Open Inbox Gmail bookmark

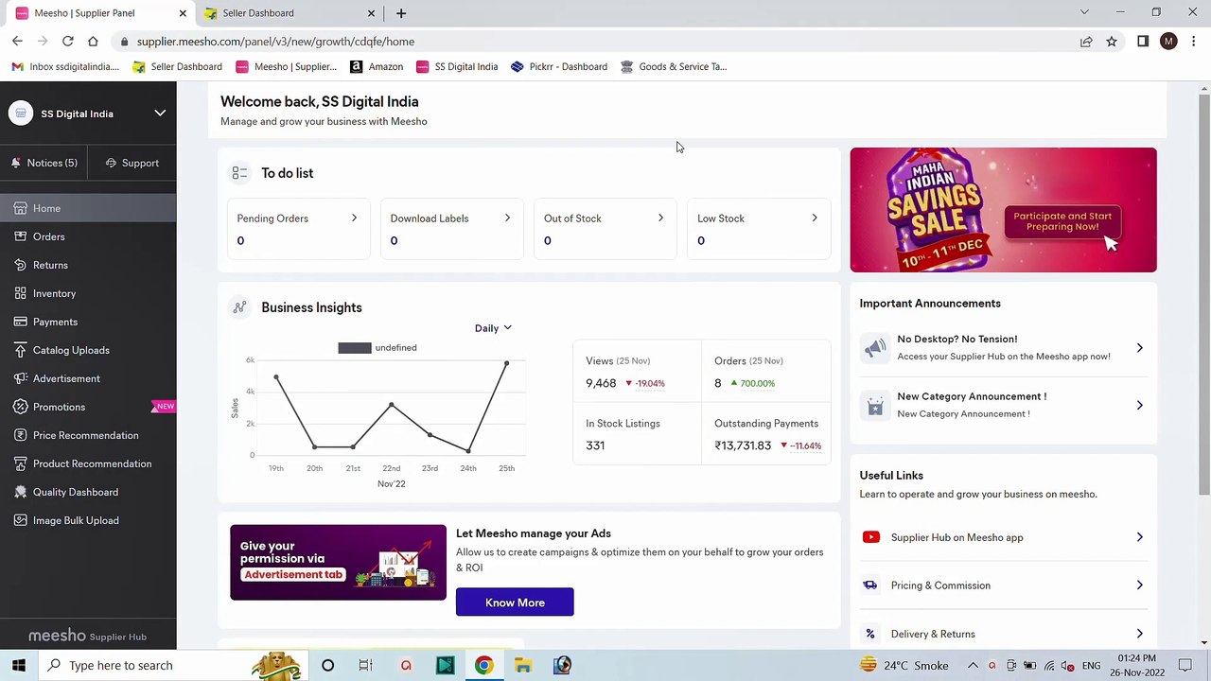click(x=65, y=66)
